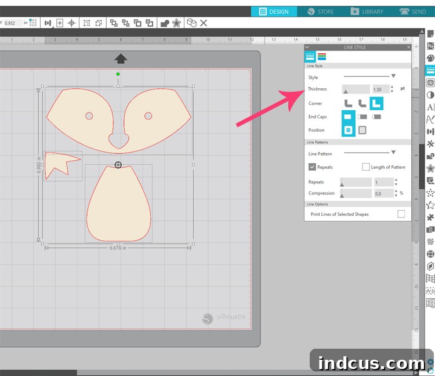
Task: Open the dashed Ab text panel icon
Action: pyautogui.click(x=430, y=291)
